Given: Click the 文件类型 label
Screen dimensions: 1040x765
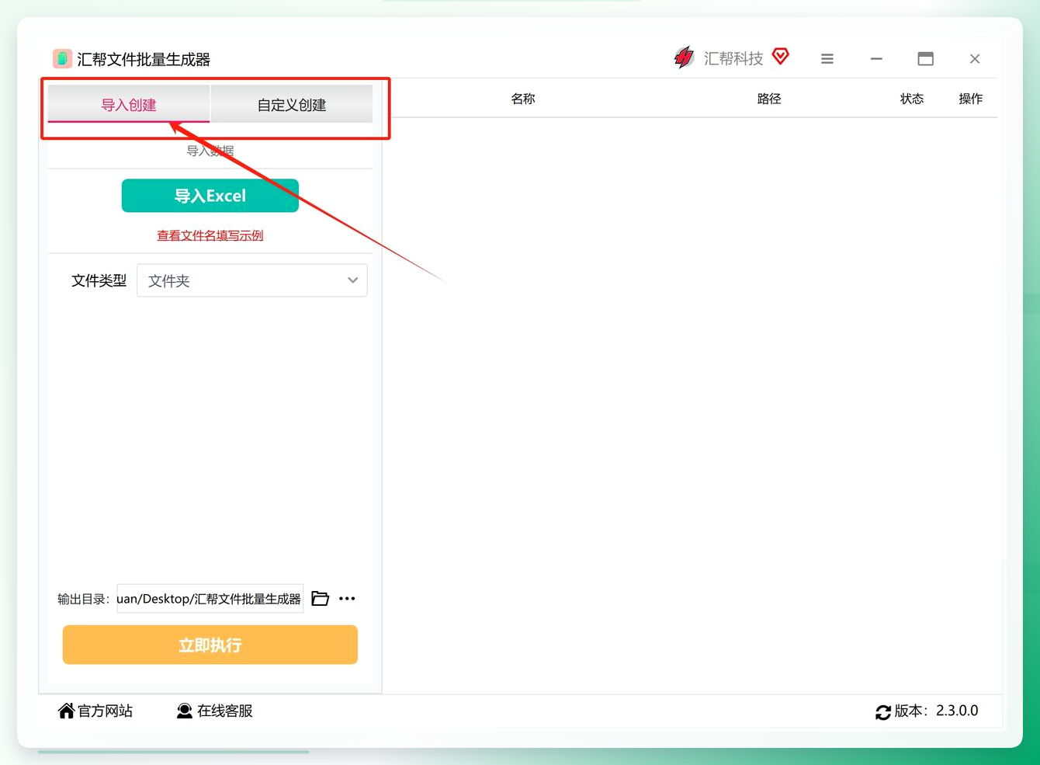Looking at the screenshot, I should click(x=99, y=280).
